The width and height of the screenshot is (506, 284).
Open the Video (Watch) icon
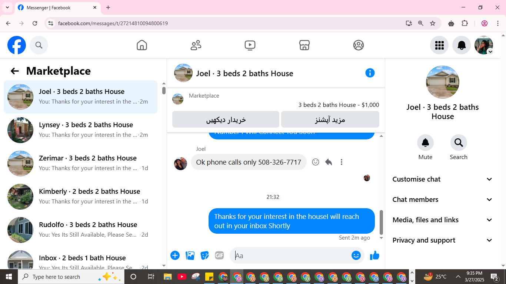click(x=250, y=45)
